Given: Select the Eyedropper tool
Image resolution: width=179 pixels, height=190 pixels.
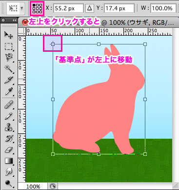Looking at the screenshot, I should click(8, 91).
